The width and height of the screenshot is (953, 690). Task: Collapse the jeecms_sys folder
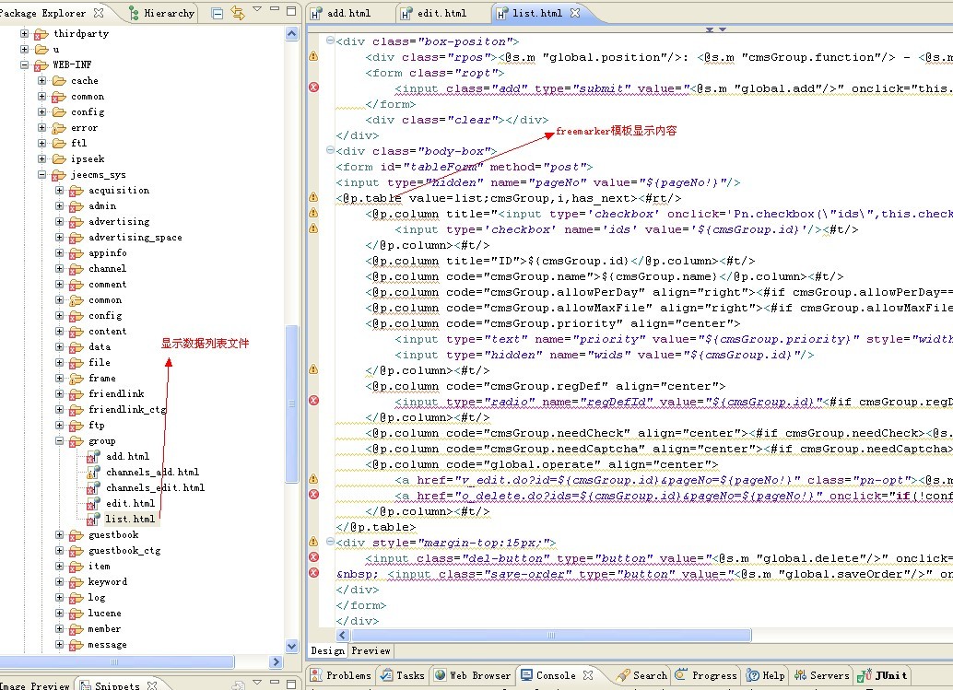tap(42, 174)
